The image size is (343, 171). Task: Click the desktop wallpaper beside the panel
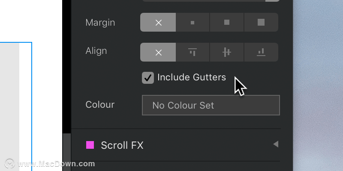click(x=318, y=85)
